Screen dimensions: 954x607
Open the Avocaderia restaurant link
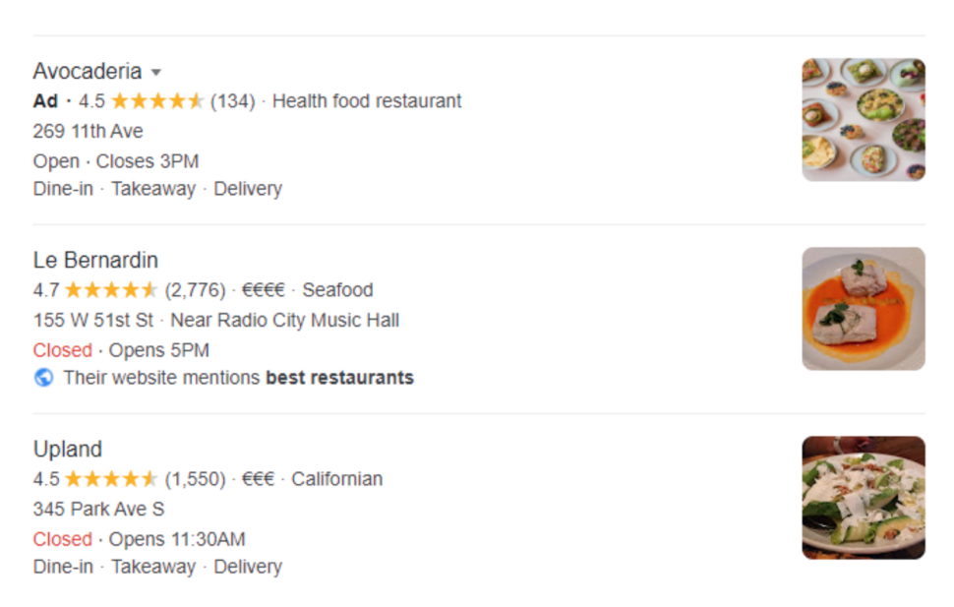[87, 71]
